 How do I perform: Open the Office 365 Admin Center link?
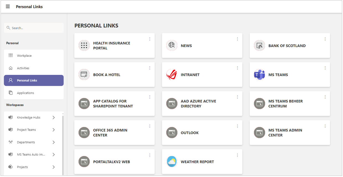click(114, 133)
